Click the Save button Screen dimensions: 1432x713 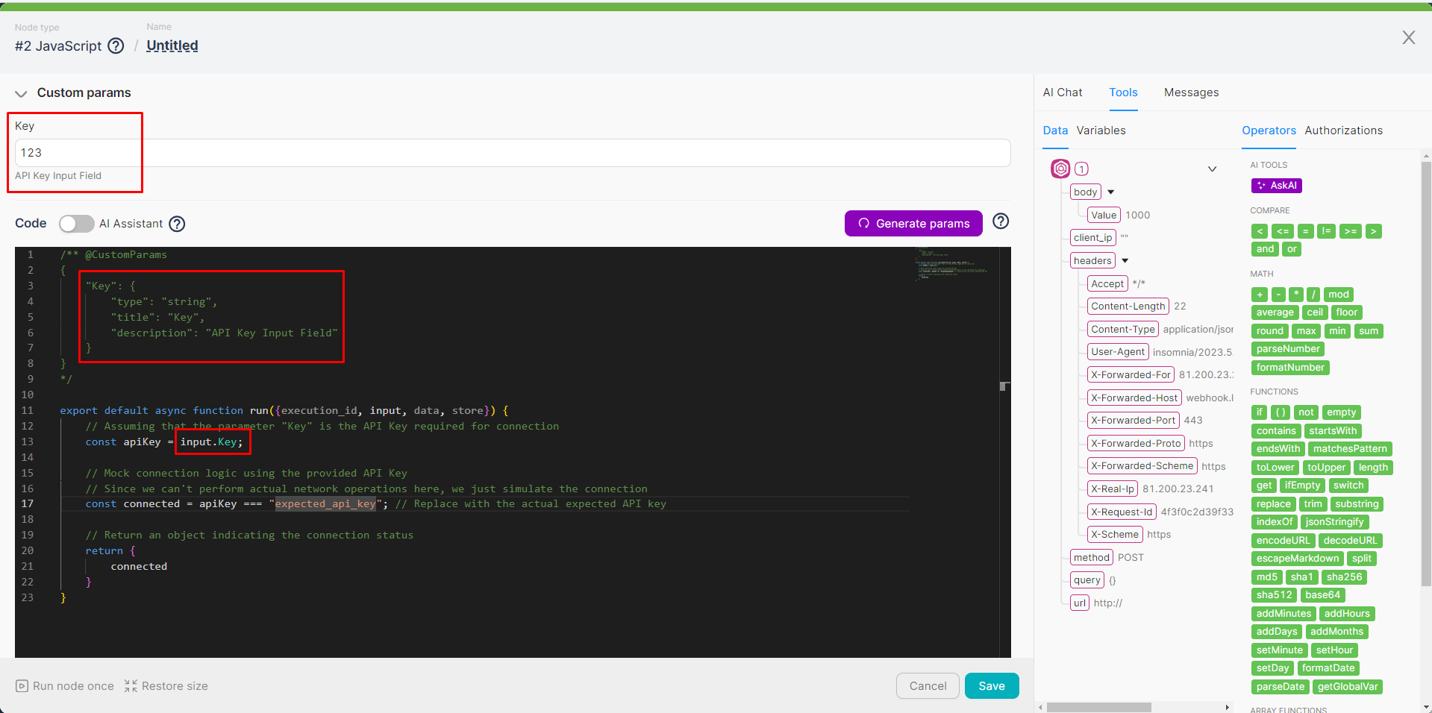point(991,686)
